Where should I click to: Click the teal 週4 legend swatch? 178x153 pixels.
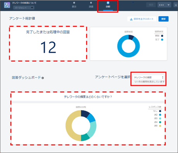pos(160,122)
